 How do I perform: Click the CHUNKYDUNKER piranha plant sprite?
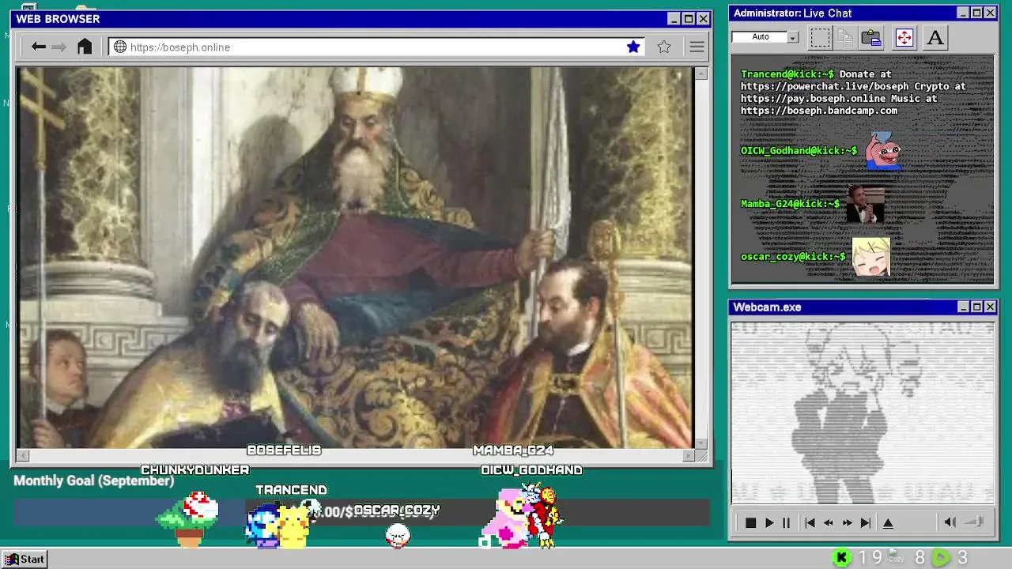pos(189,519)
